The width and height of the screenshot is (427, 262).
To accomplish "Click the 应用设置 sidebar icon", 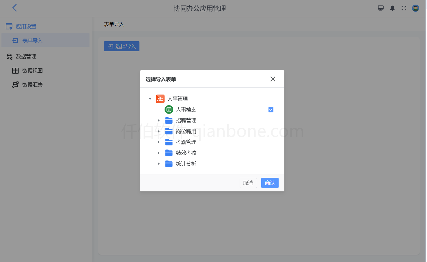I will point(9,26).
